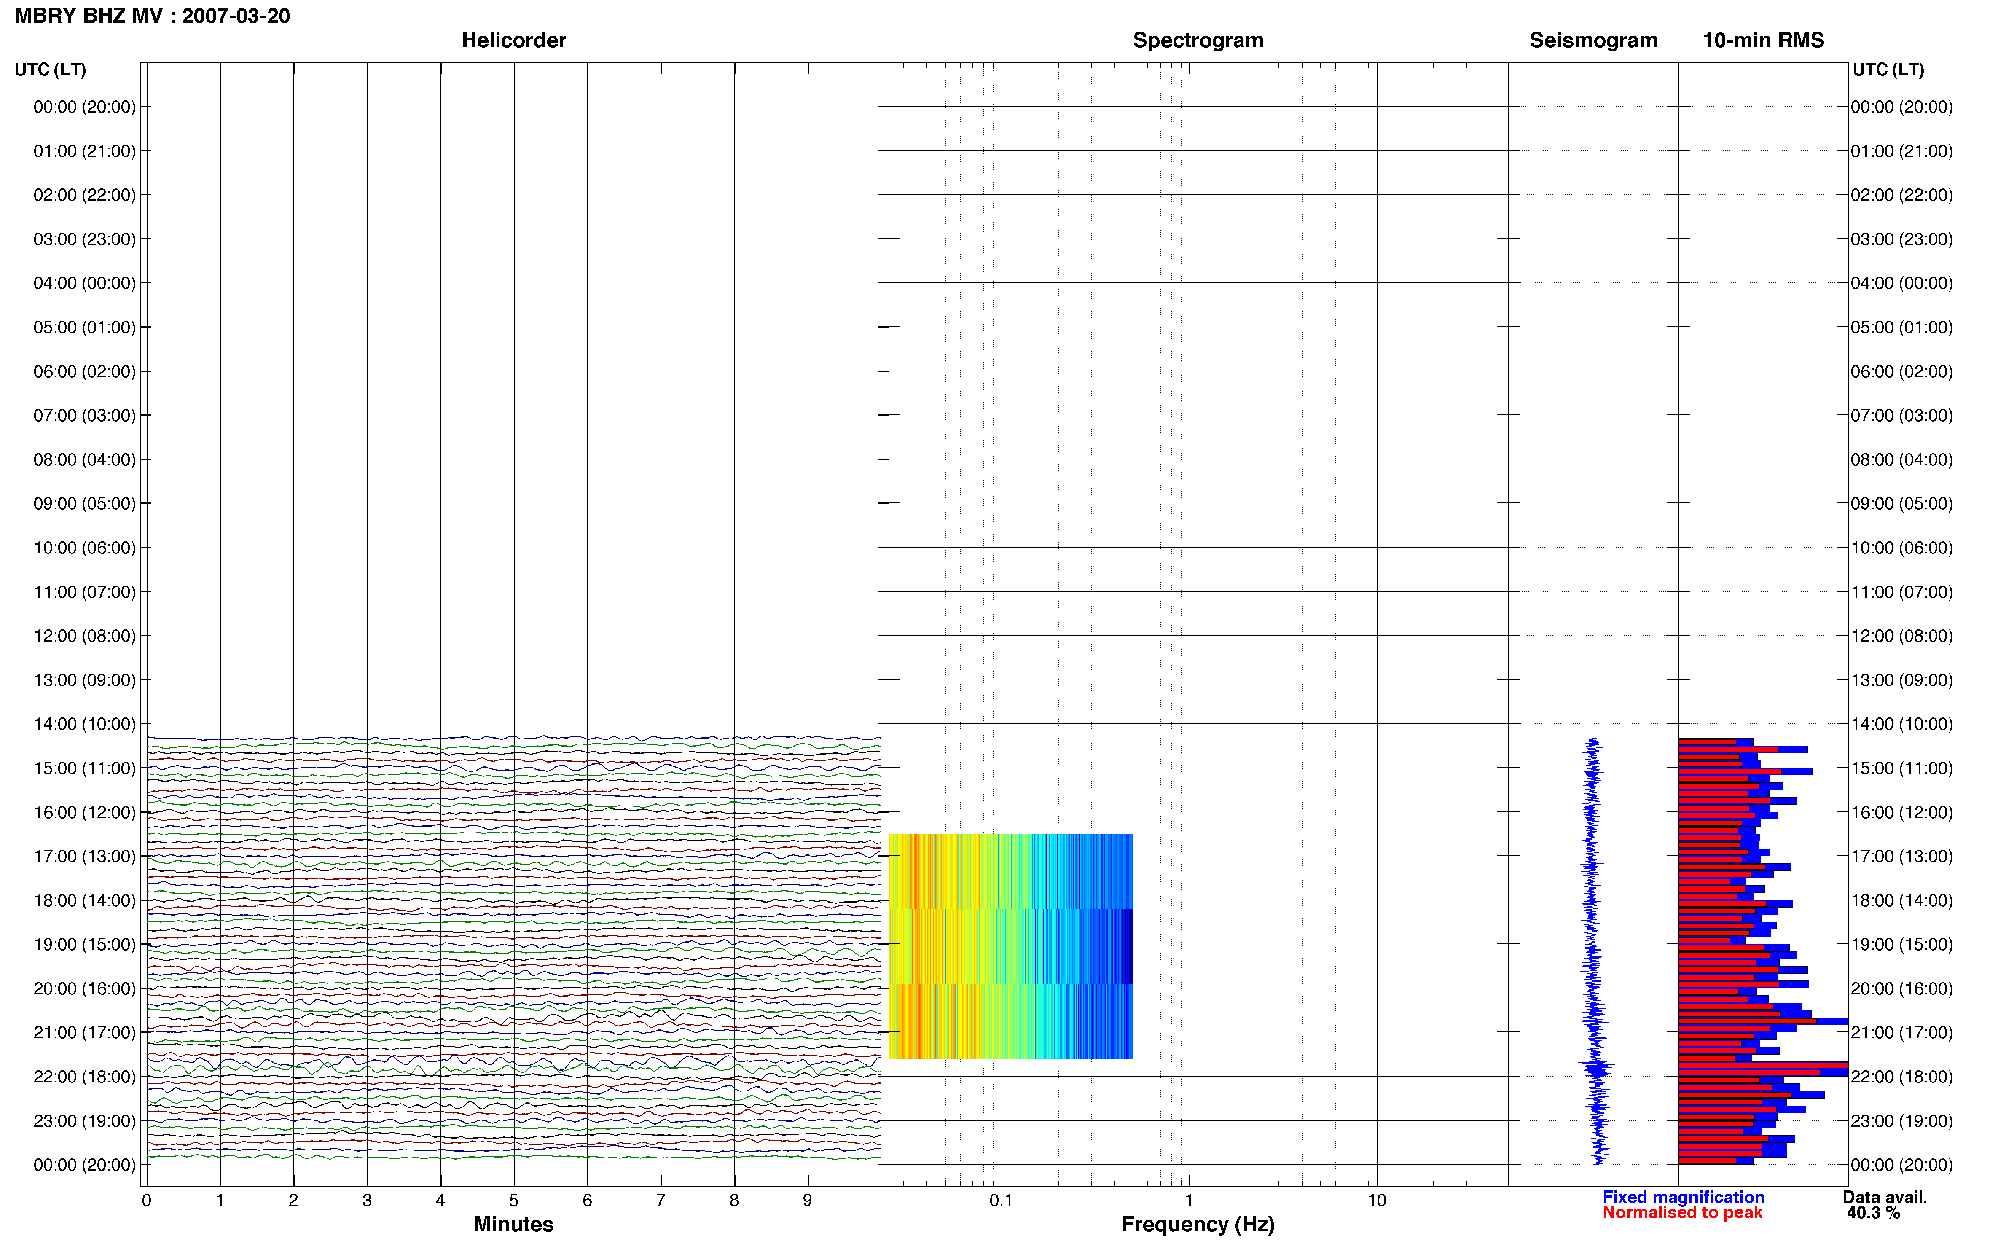Click the '40.3 %' data availability value
The image size is (1998, 1249).
pos(1873,1213)
